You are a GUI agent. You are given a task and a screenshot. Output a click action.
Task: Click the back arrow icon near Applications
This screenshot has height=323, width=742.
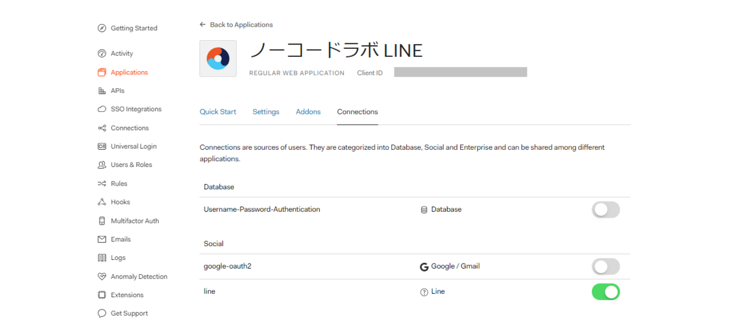[x=203, y=25]
